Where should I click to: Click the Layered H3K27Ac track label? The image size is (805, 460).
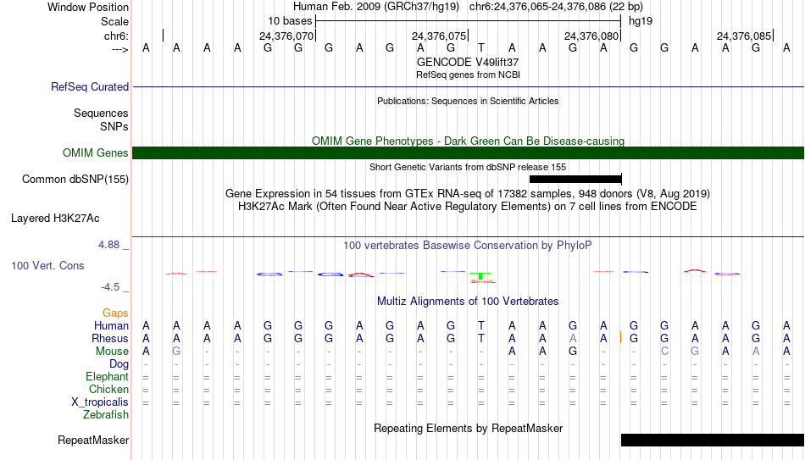(x=55, y=219)
